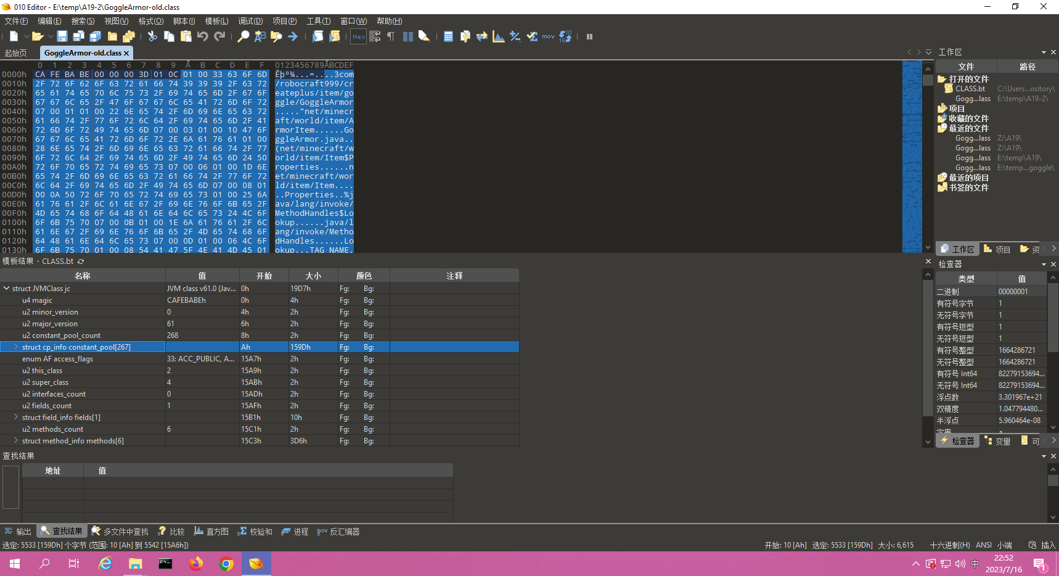Open the file tab list dropdown
Image resolution: width=1059 pixels, height=576 pixels.
[928, 52]
